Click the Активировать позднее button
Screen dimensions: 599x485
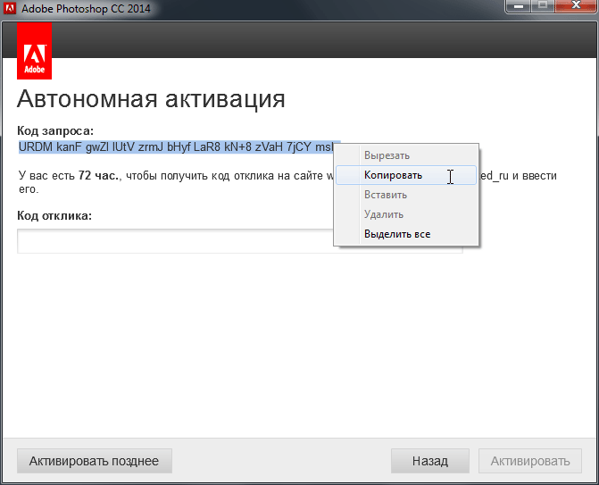tap(95, 461)
